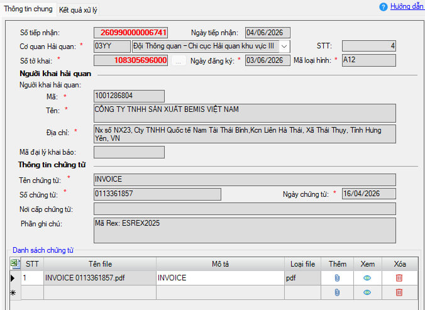
Task: Click the Loại file cell showing pdf
Action: 303,278
